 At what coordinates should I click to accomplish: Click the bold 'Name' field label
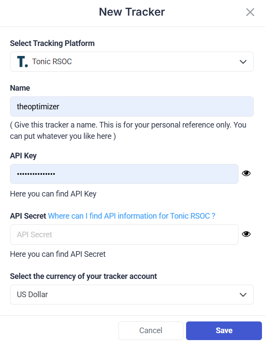click(20, 88)
